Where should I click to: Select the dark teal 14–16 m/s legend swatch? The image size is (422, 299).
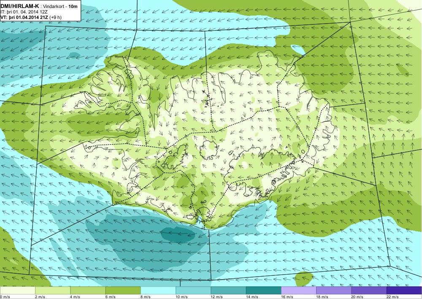(x=264, y=291)
